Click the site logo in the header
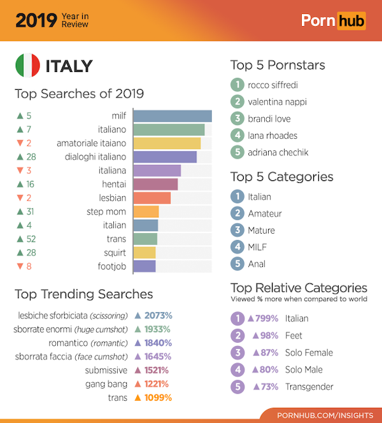The image size is (382, 423). [x=334, y=20]
